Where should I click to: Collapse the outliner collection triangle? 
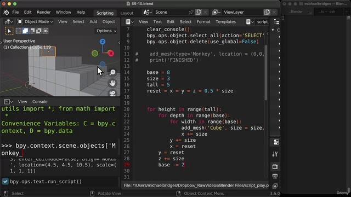(x=273, y=30)
